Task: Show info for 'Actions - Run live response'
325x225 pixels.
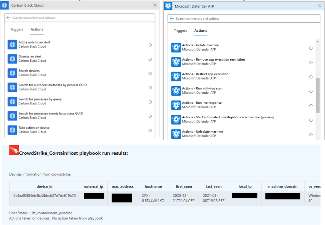Action: tap(311, 106)
